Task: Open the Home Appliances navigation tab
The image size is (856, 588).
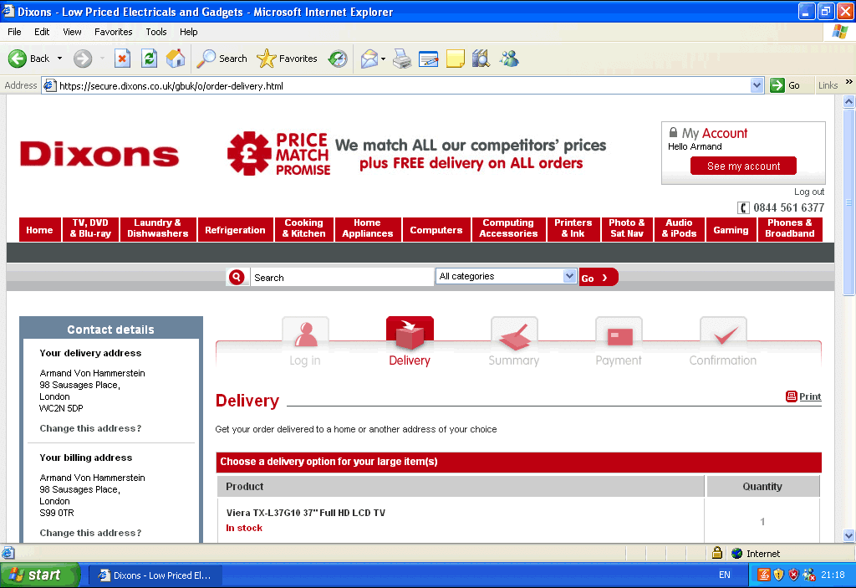Action: [368, 228]
